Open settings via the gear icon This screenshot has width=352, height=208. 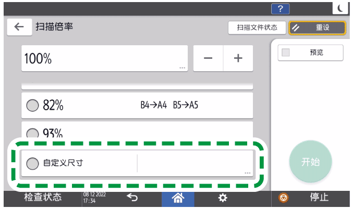[x=223, y=198]
